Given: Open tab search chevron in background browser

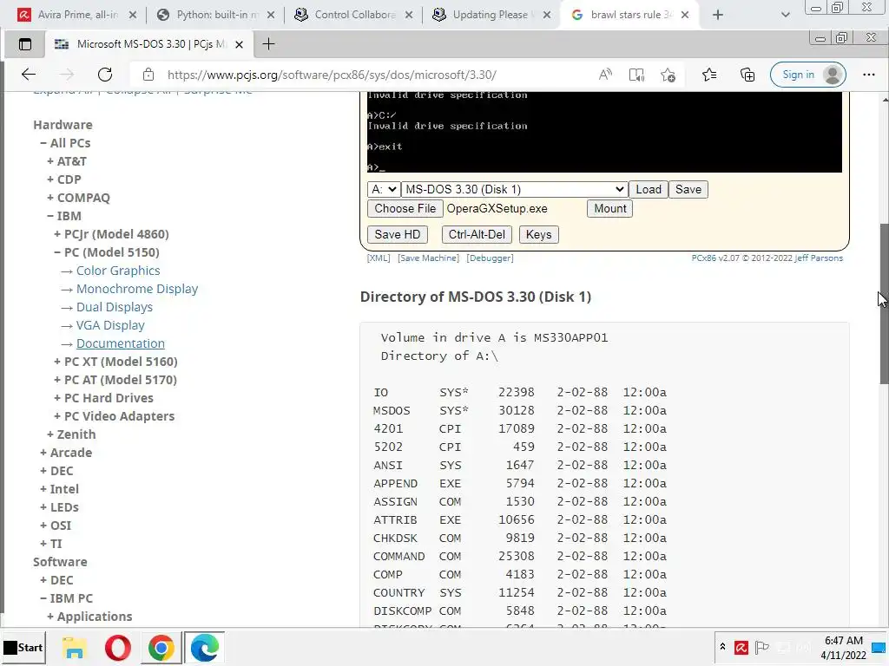Looking at the screenshot, I should (785, 15).
